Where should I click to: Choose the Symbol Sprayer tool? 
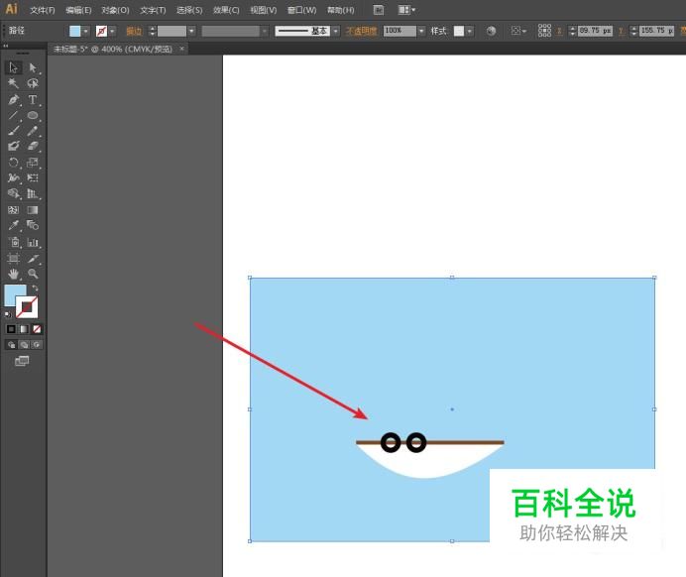13,242
